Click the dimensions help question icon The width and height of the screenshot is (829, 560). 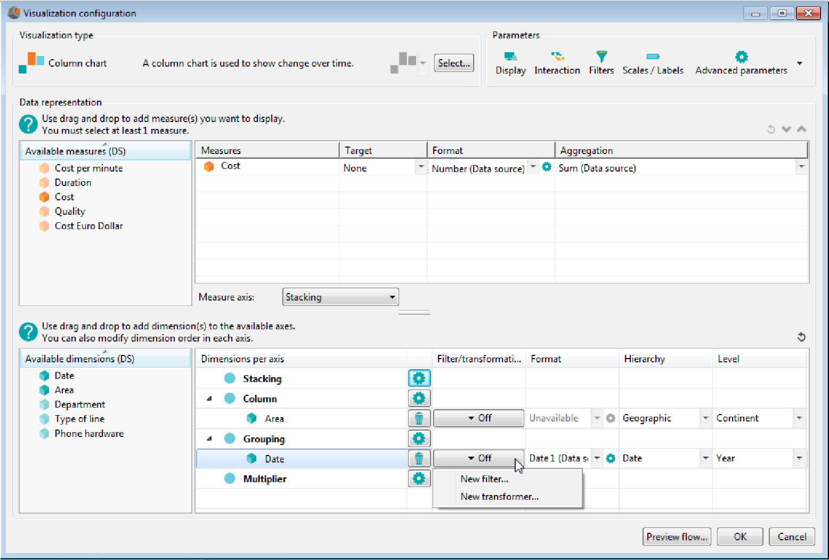(x=28, y=332)
